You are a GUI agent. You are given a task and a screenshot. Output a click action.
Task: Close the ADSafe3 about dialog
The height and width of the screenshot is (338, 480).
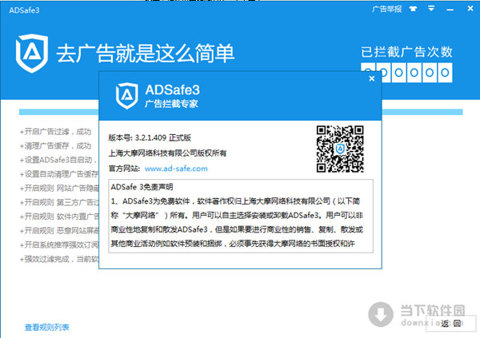372,78
